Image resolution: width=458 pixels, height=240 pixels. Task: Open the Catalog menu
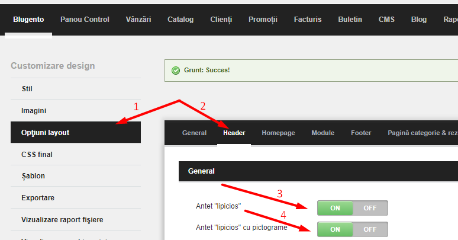(180, 20)
